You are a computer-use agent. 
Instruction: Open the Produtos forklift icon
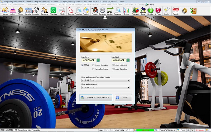coord(95,11)
